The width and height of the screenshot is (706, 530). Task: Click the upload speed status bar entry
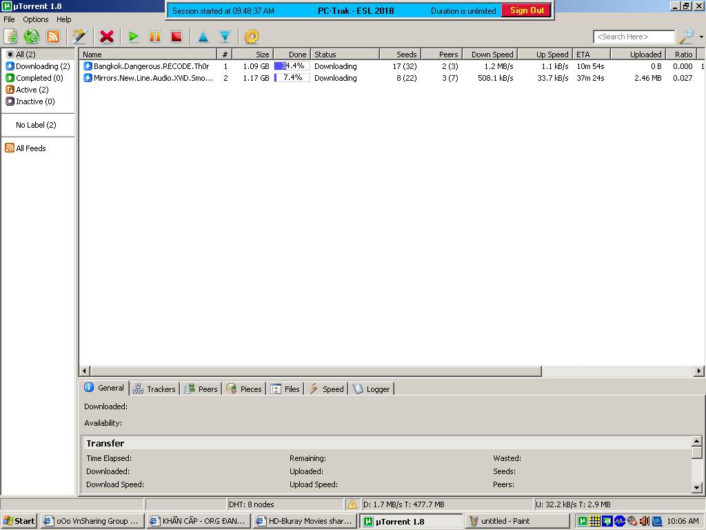pyautogui.click(x=619, y=504)
